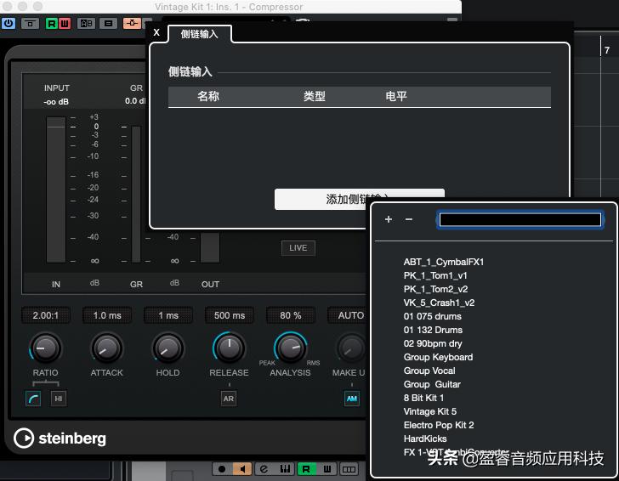Screen dimensions: 619x481
Task: Toggle the HI ratio button
Action: pos(59,399)
